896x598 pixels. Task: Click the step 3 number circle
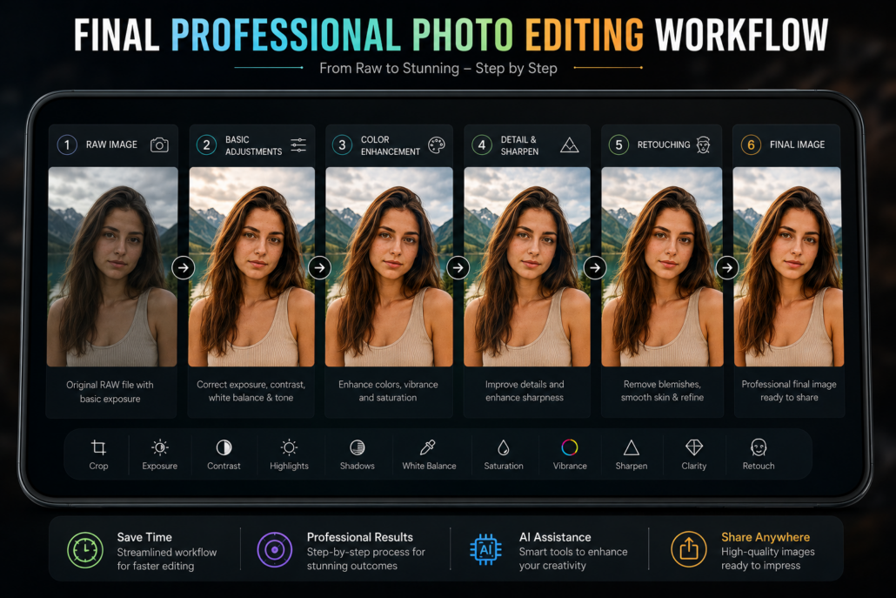(x=342, y=144)
